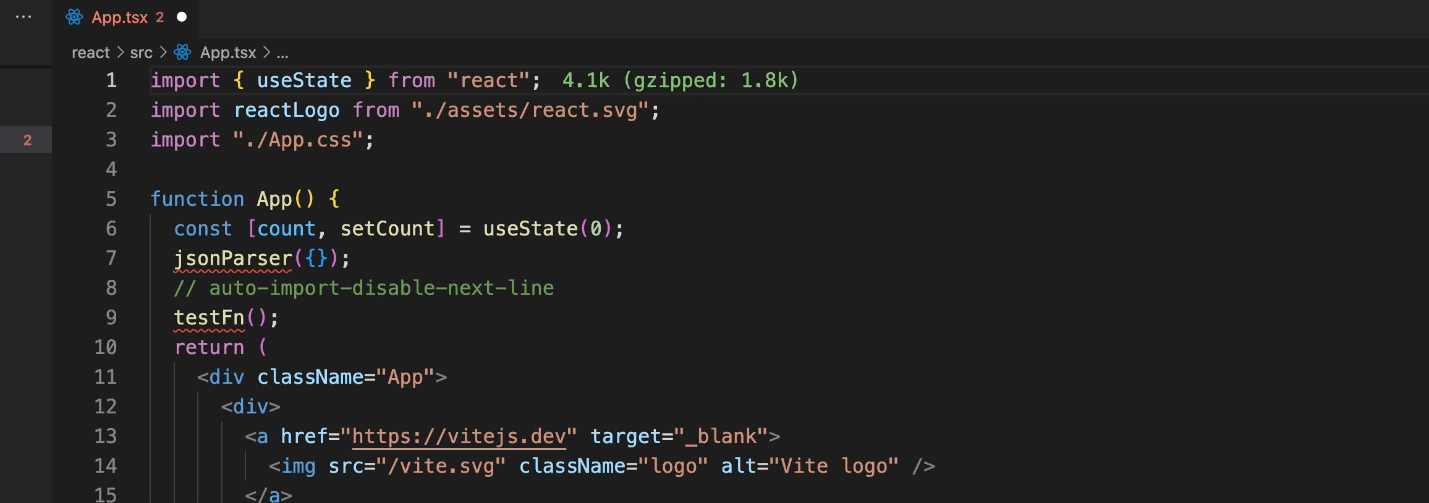The height and width of the screenshot is (503, 1429).
Task: Click the reactLogo import identifier
Action: 287,111
